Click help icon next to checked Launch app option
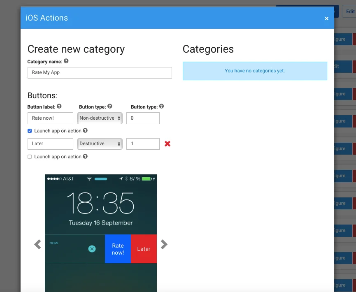The image size is (356, 292). [85, 131]
